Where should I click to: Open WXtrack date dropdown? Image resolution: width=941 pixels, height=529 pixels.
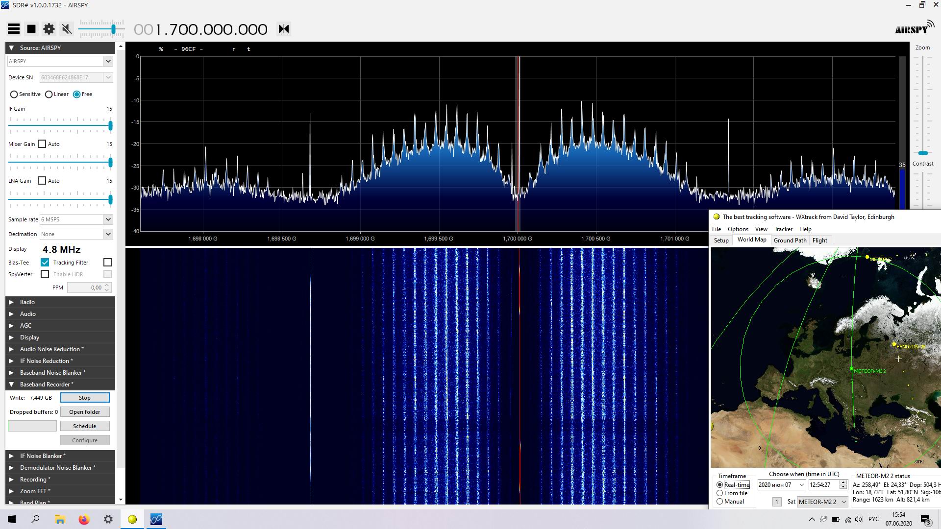coord(802,485)
